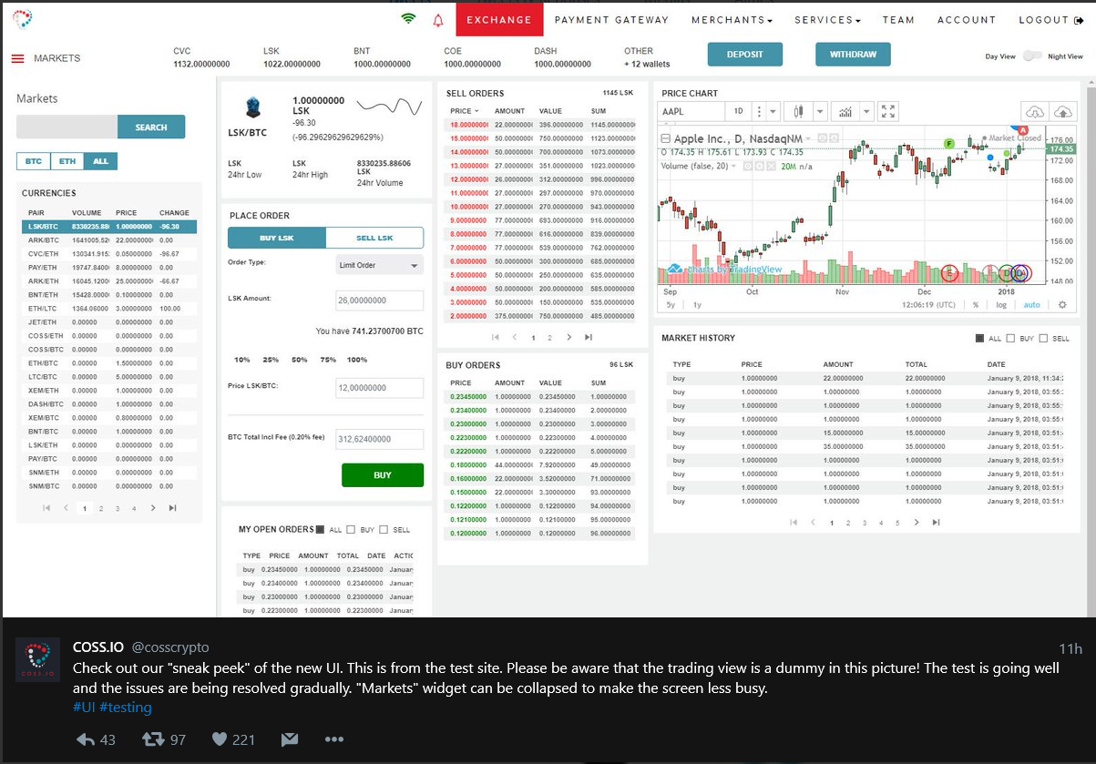The height and width of the screenshot is (764, 1096).
Task: Jump to last page of Sell Orders
Action: pos(589,337)
